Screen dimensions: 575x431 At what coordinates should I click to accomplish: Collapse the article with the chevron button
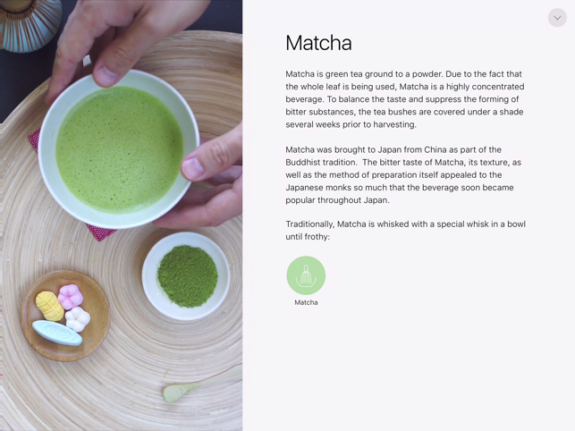pos(557,18)
